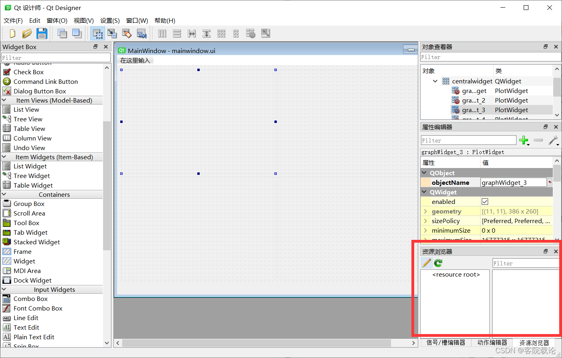The height and width of the screenshot is (358, 562).
Task: Switch to the 信号/槽编辑器 tab
Action: [446, 342]
